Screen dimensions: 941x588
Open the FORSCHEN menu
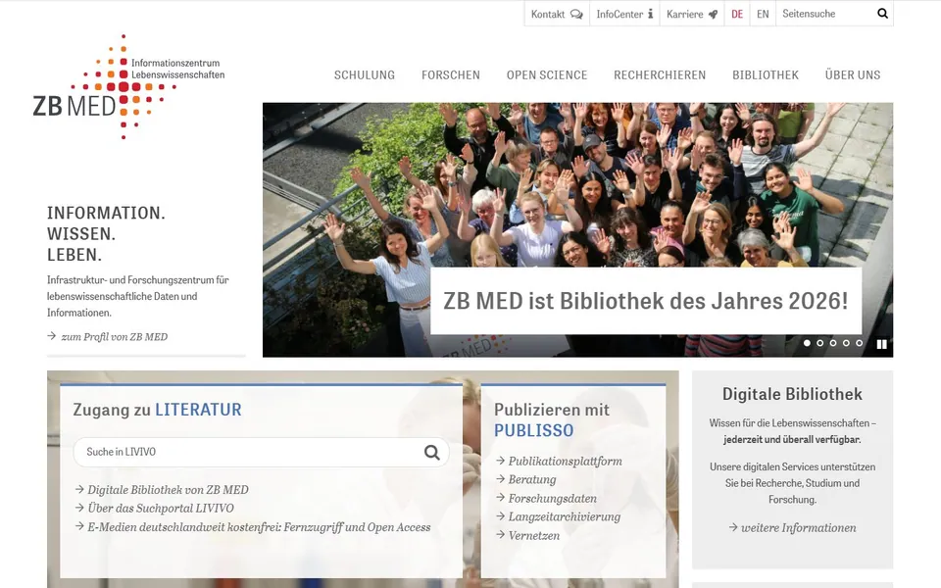pos(451,75)
